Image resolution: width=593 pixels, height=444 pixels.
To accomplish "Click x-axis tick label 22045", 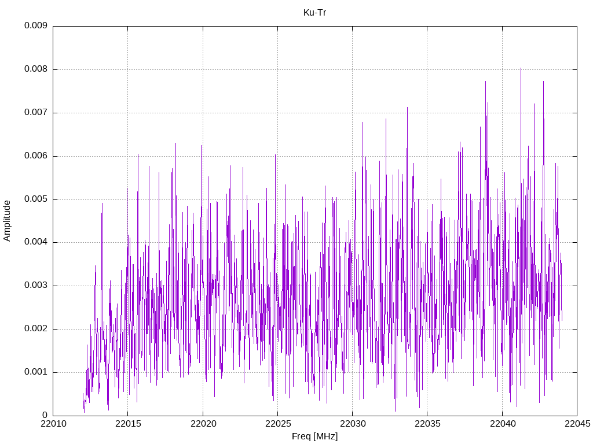I will 577,424.
